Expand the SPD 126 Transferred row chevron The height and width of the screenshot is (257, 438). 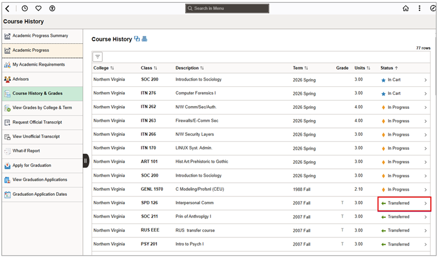[x=426, y=203]
